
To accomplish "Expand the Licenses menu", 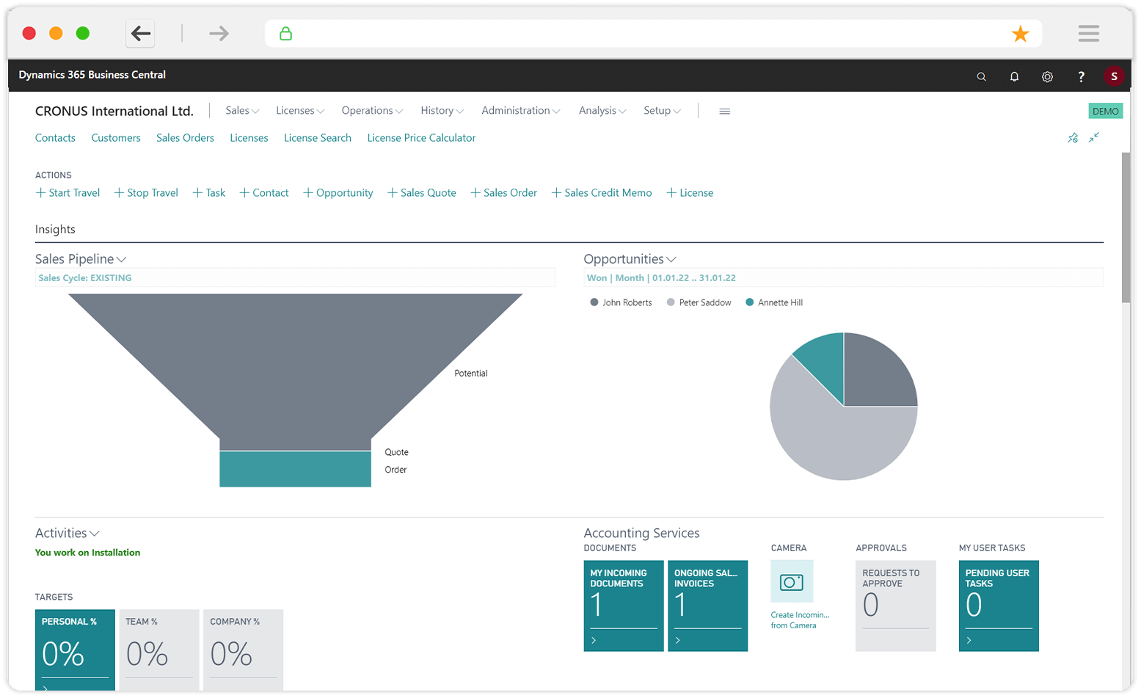I will click(x=300, y=111).
